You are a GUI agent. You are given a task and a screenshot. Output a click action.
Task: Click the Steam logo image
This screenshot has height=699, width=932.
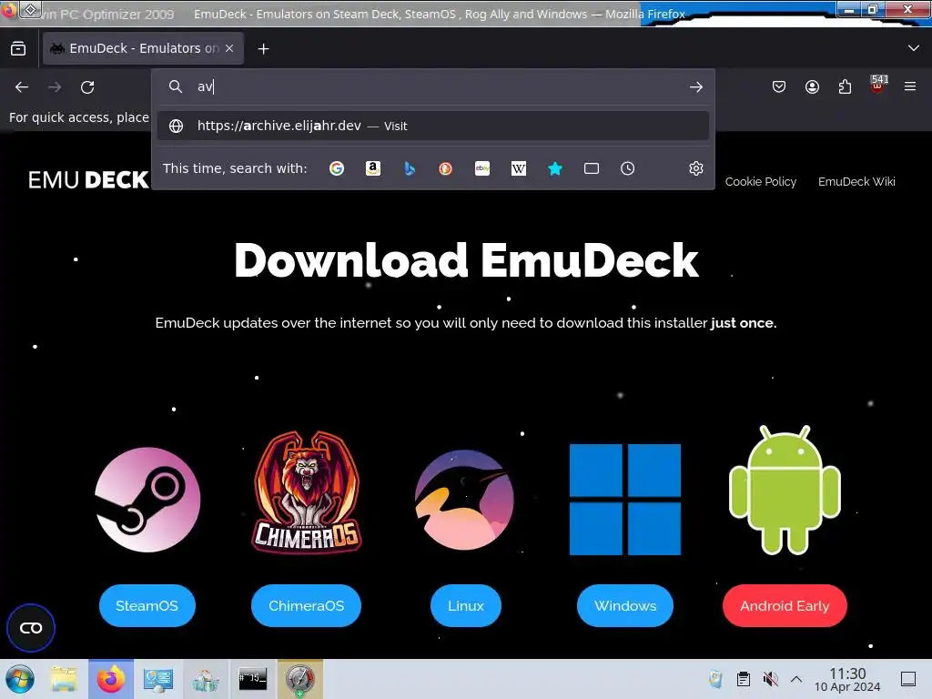[x=147, y=500]
